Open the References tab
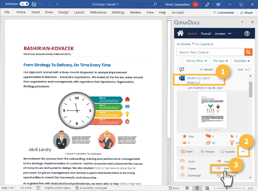258x191 pixels. coord(98,12)
